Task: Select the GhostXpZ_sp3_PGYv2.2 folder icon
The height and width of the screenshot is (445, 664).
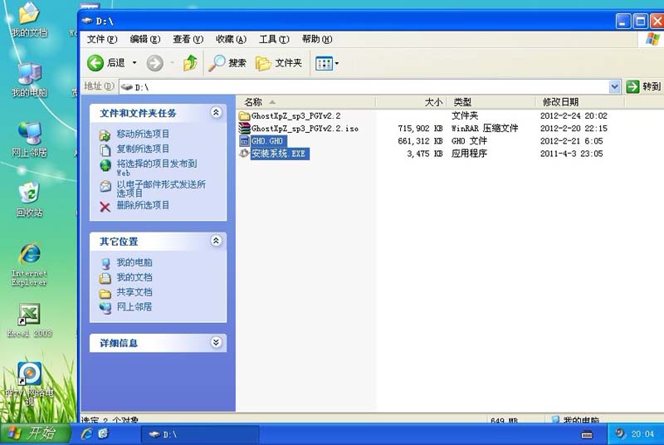Action: click(244, 115)
